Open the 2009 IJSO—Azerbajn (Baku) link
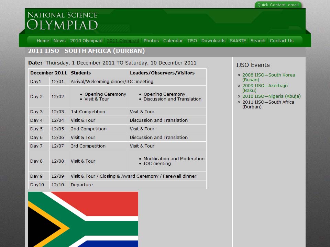Viewport: 330px width, 247px height. (x=265, y=88)
